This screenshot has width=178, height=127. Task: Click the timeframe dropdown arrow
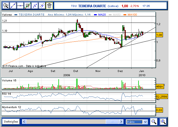point(145,122)
